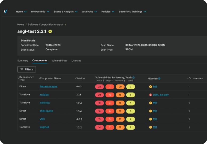Click xmldom high severity badge 10
This screenshot has height=144, width=207.
coord(110,95)
